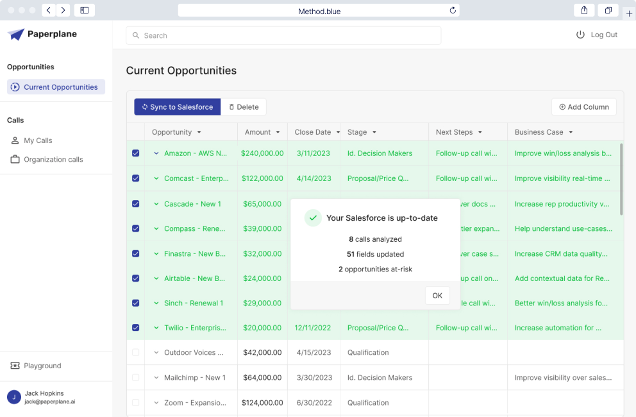Click the Sync to Salesforce button
Screen dimensions: 636x417
click(178, 107)
